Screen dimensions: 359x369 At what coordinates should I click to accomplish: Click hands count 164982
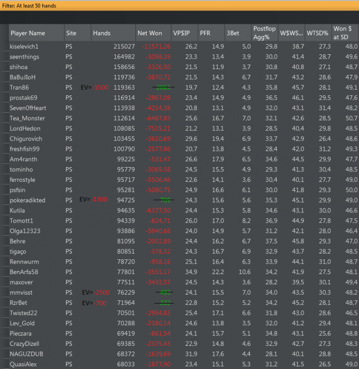124,57
